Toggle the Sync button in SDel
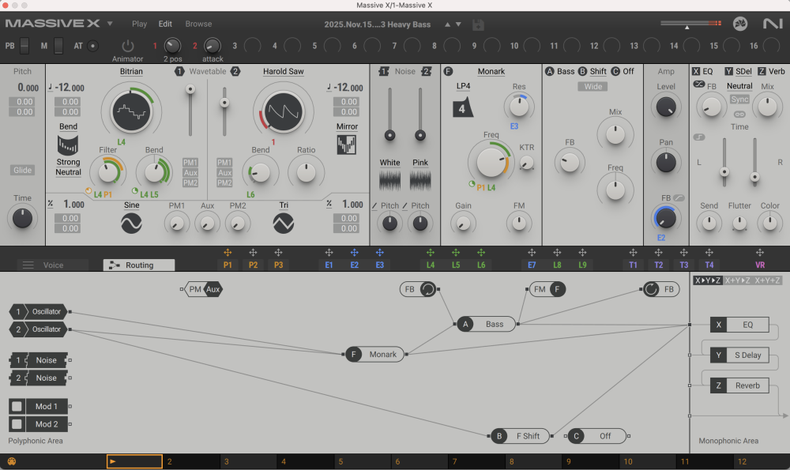The image size is (790, 470). coord(739,100)
